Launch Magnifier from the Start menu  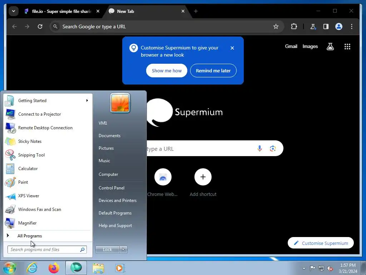pos(48,223)
